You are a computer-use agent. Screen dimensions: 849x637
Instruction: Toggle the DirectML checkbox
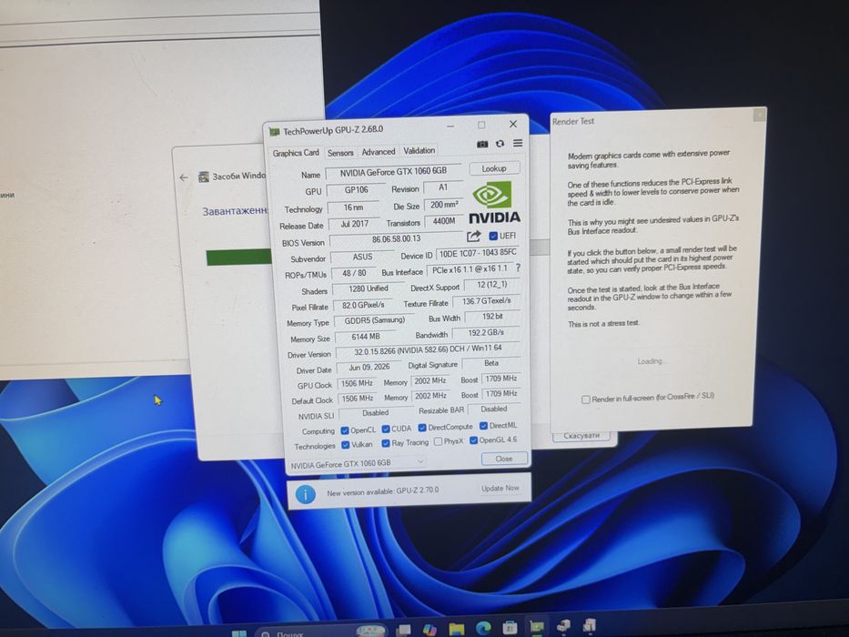coord(483,426)
